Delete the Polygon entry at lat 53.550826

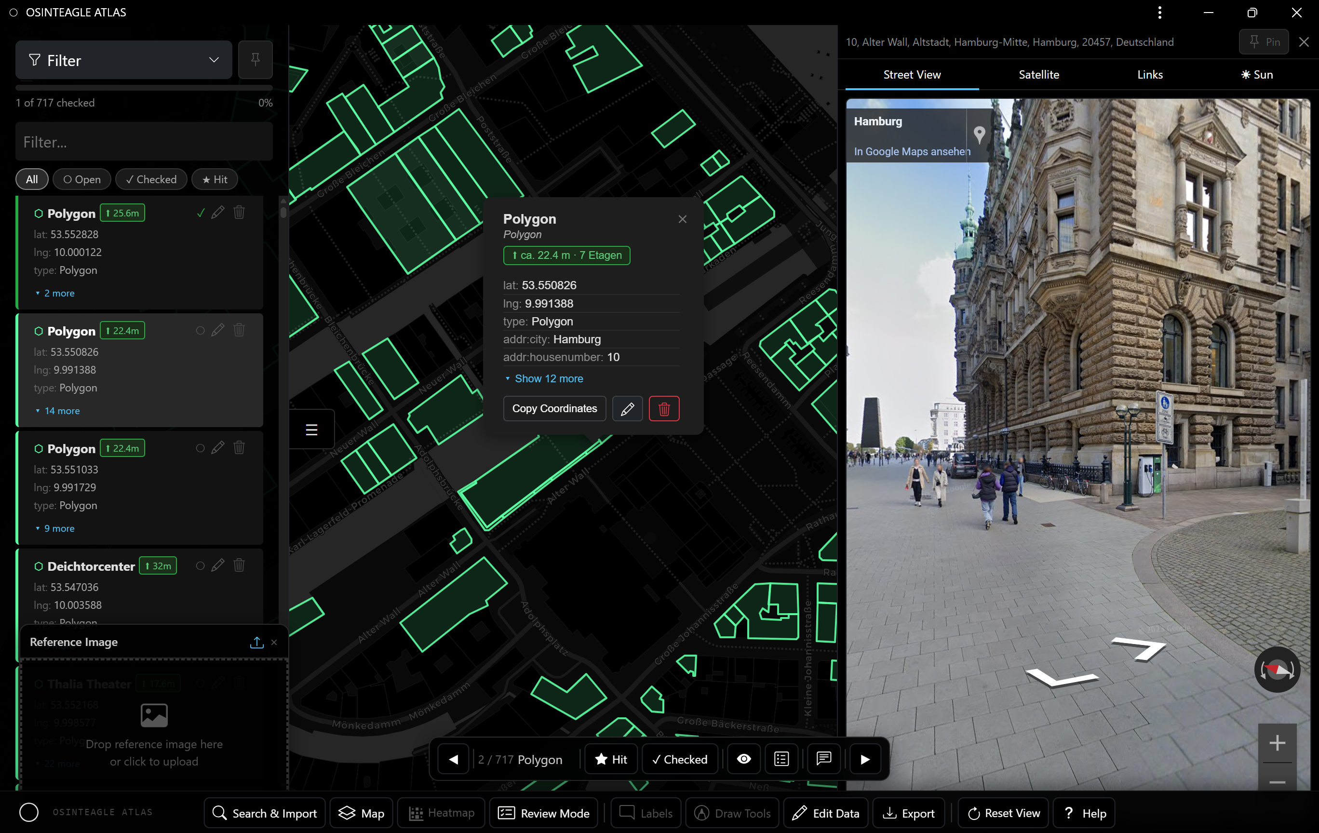coord(240,330)
